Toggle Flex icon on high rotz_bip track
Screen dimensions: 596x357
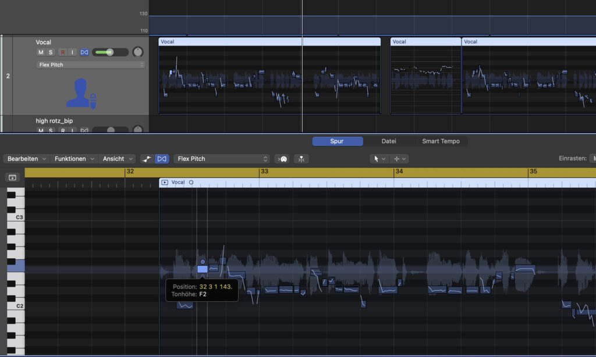[84, 130]
